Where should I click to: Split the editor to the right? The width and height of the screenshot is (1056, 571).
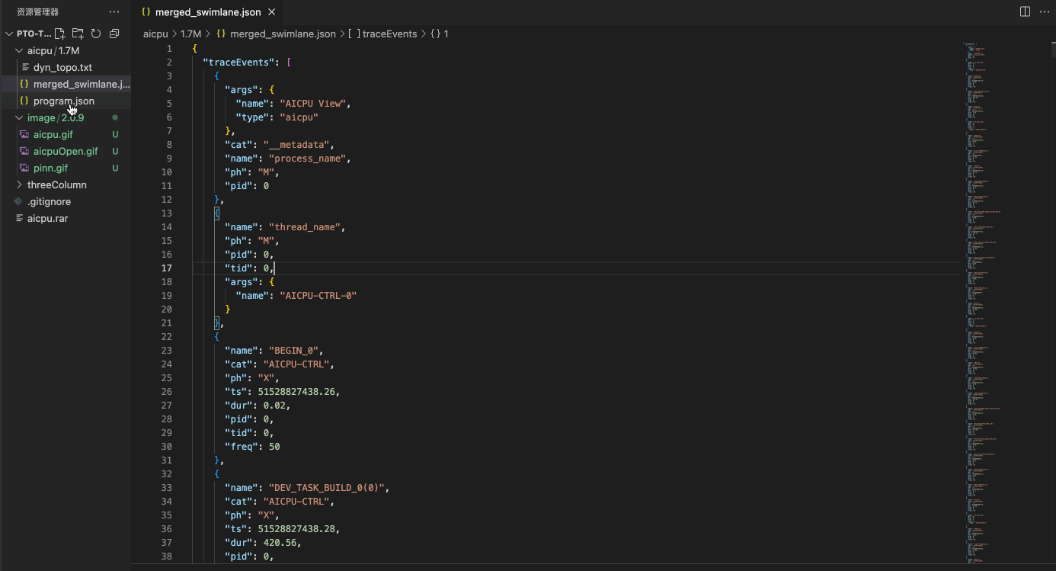1025,11
